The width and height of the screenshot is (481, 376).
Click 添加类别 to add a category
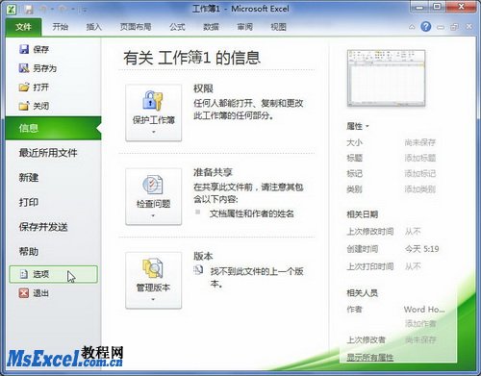[x=420, y=189]
